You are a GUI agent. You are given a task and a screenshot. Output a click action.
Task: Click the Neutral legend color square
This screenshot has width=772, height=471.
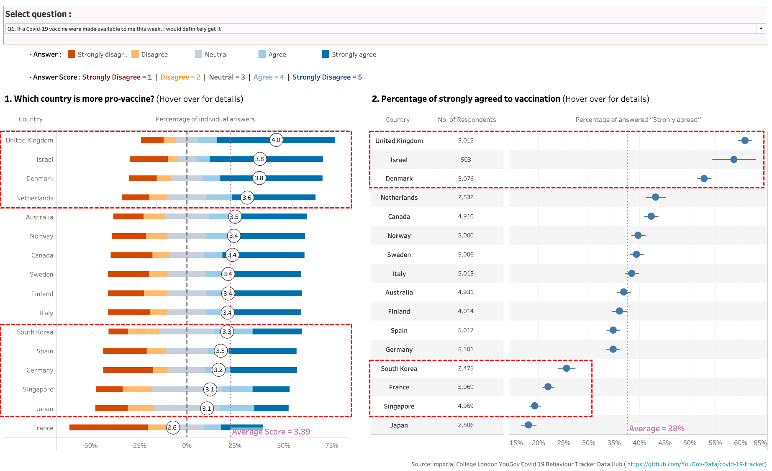coord(199,54)
